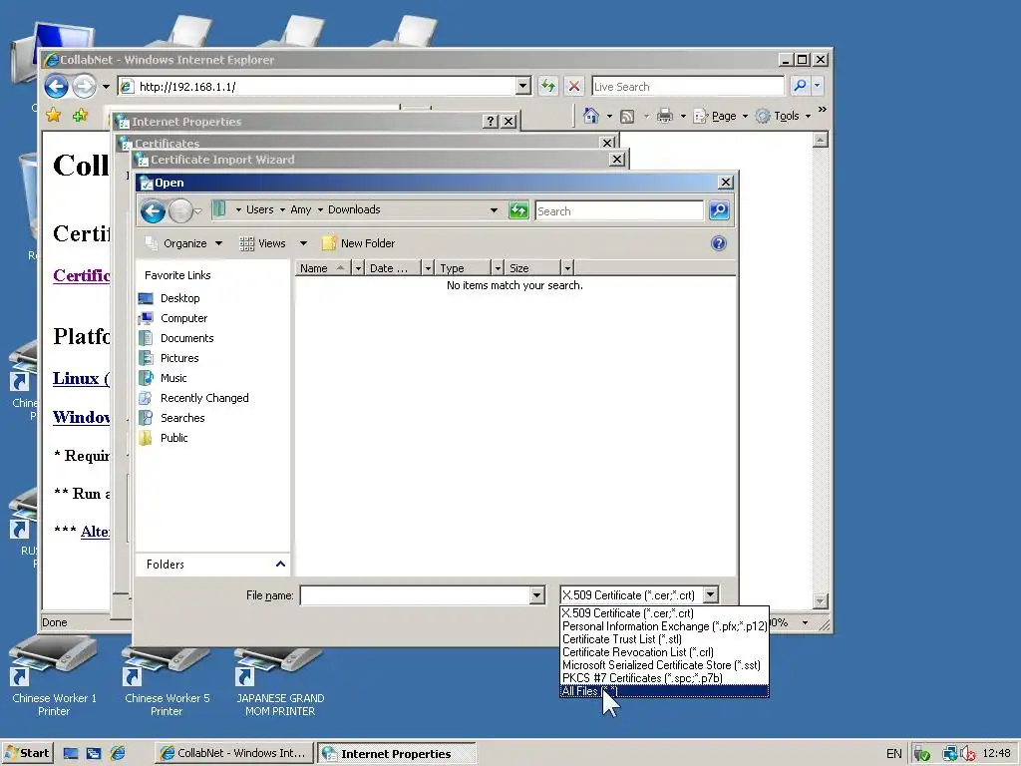This screenshot has height=766, width=1021.
Task: Open the Organize menu
Action: coord(183,243)
